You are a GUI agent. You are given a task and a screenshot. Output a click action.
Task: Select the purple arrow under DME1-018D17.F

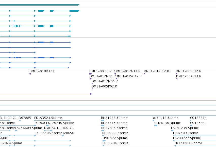click(30, 74)
